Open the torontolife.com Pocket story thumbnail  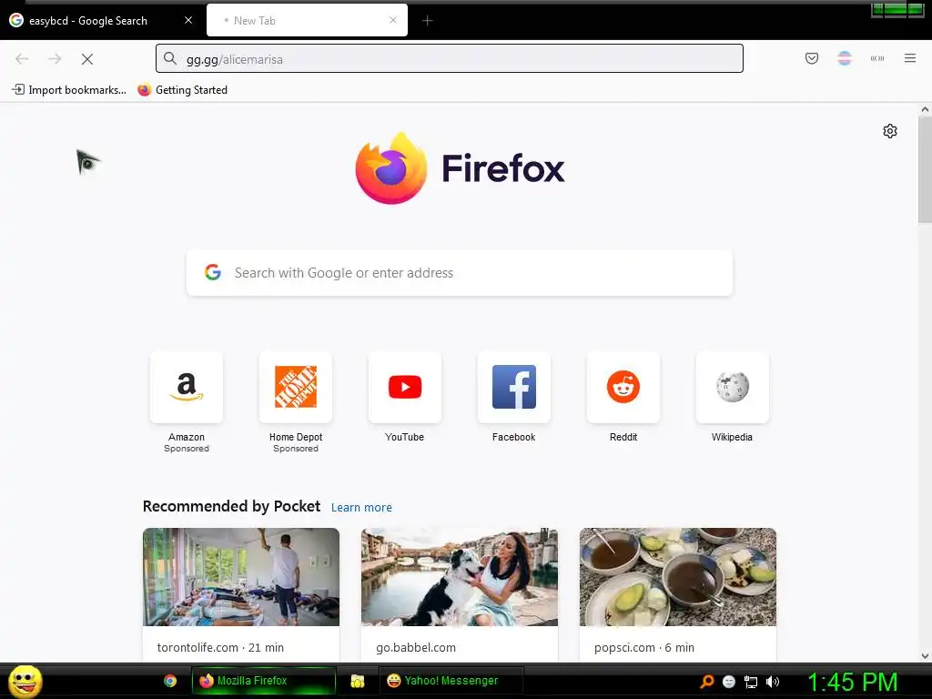[x=240, y=576]
